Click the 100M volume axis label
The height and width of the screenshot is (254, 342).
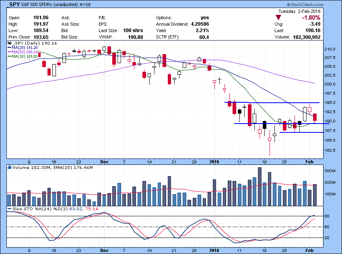[330, 194]
